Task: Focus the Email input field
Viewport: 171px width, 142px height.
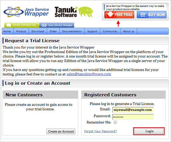Action: 133,110
